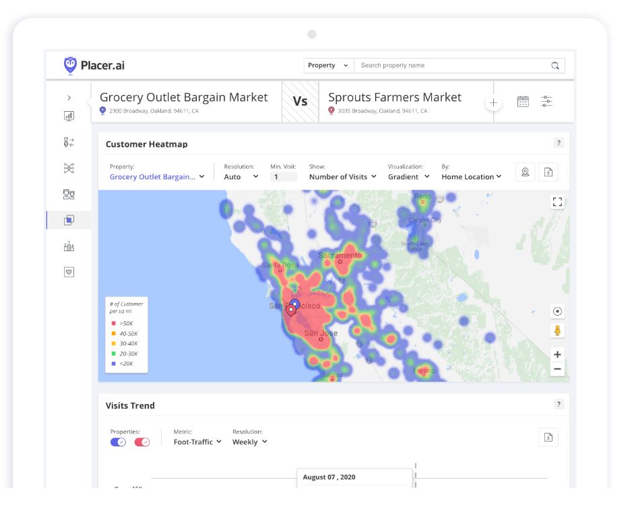Image resolution: width=636 pixels, height=509 pixels.
Task: Click the red Sprouts map pin
Action: 291,310
